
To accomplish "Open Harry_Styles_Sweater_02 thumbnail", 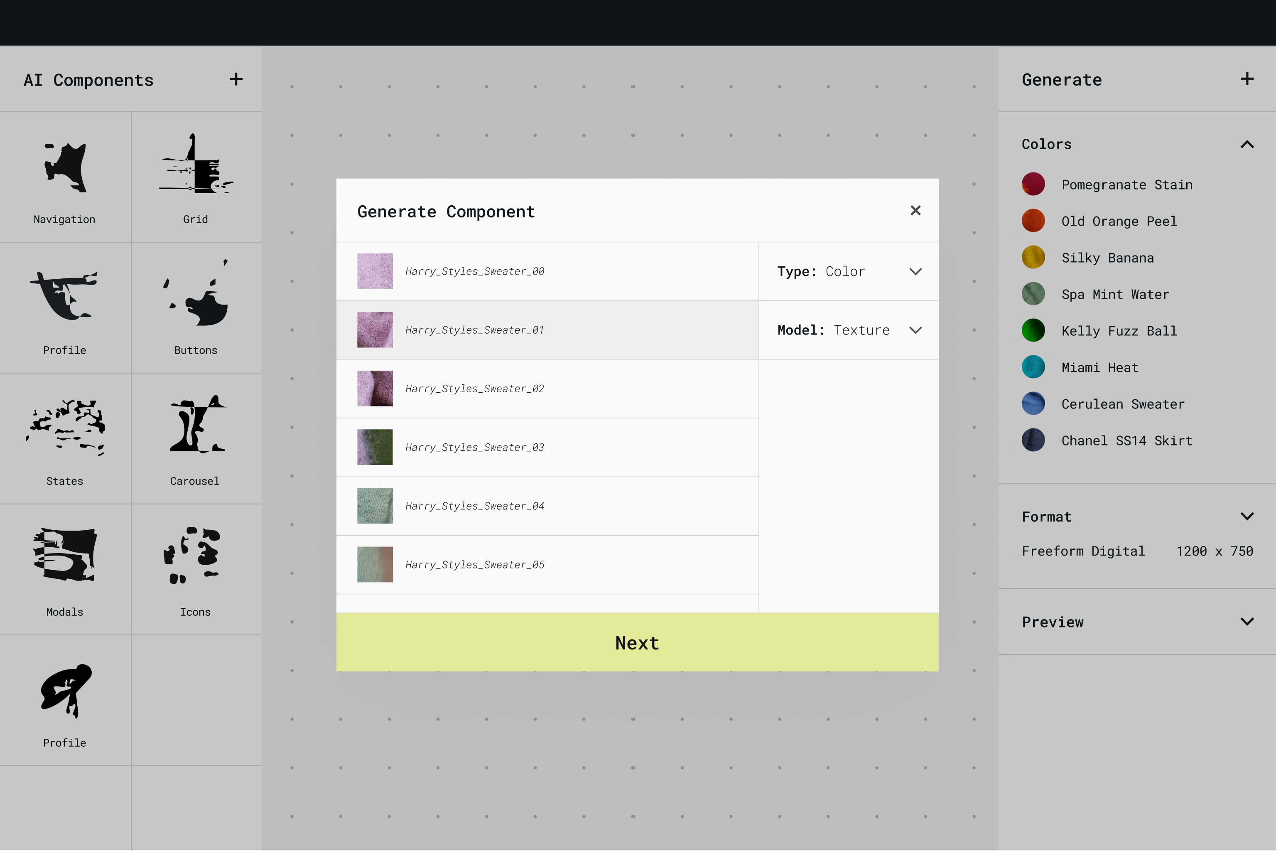I will 375,388.
